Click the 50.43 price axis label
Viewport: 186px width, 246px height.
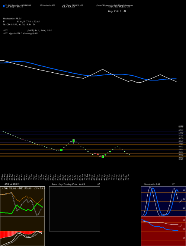tap(181, 141)
